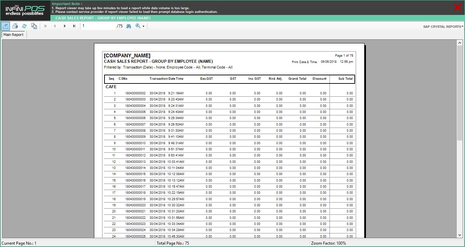The height and width of the screenshot is (247, 465).
Task: Click the time 10:03:41AM
Action: pos(176,162)
